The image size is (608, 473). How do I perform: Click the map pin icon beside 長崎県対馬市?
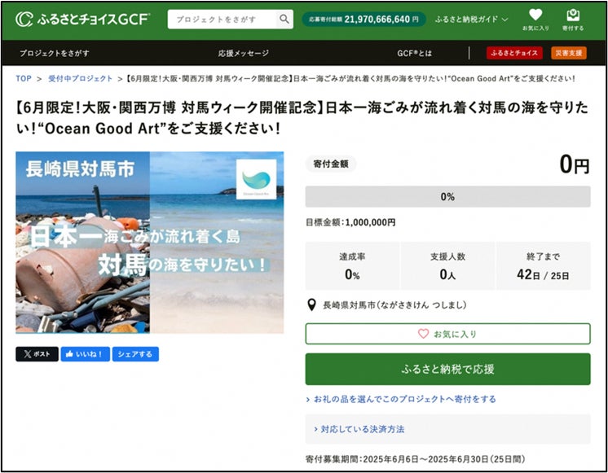pos(311,304)
